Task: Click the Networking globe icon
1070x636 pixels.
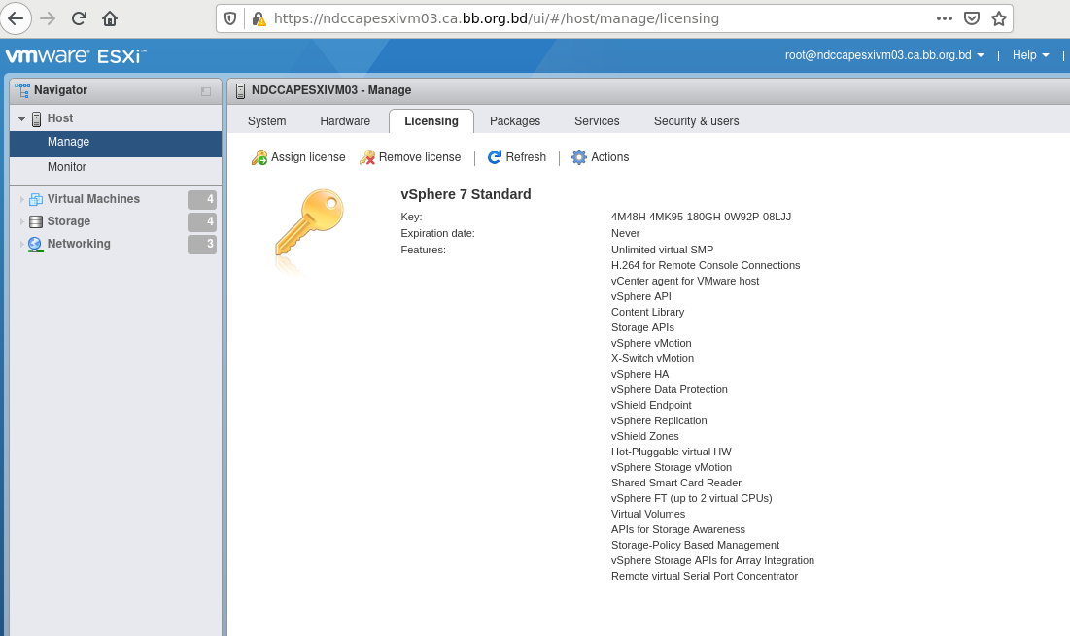Action: (x=36, y=244)
